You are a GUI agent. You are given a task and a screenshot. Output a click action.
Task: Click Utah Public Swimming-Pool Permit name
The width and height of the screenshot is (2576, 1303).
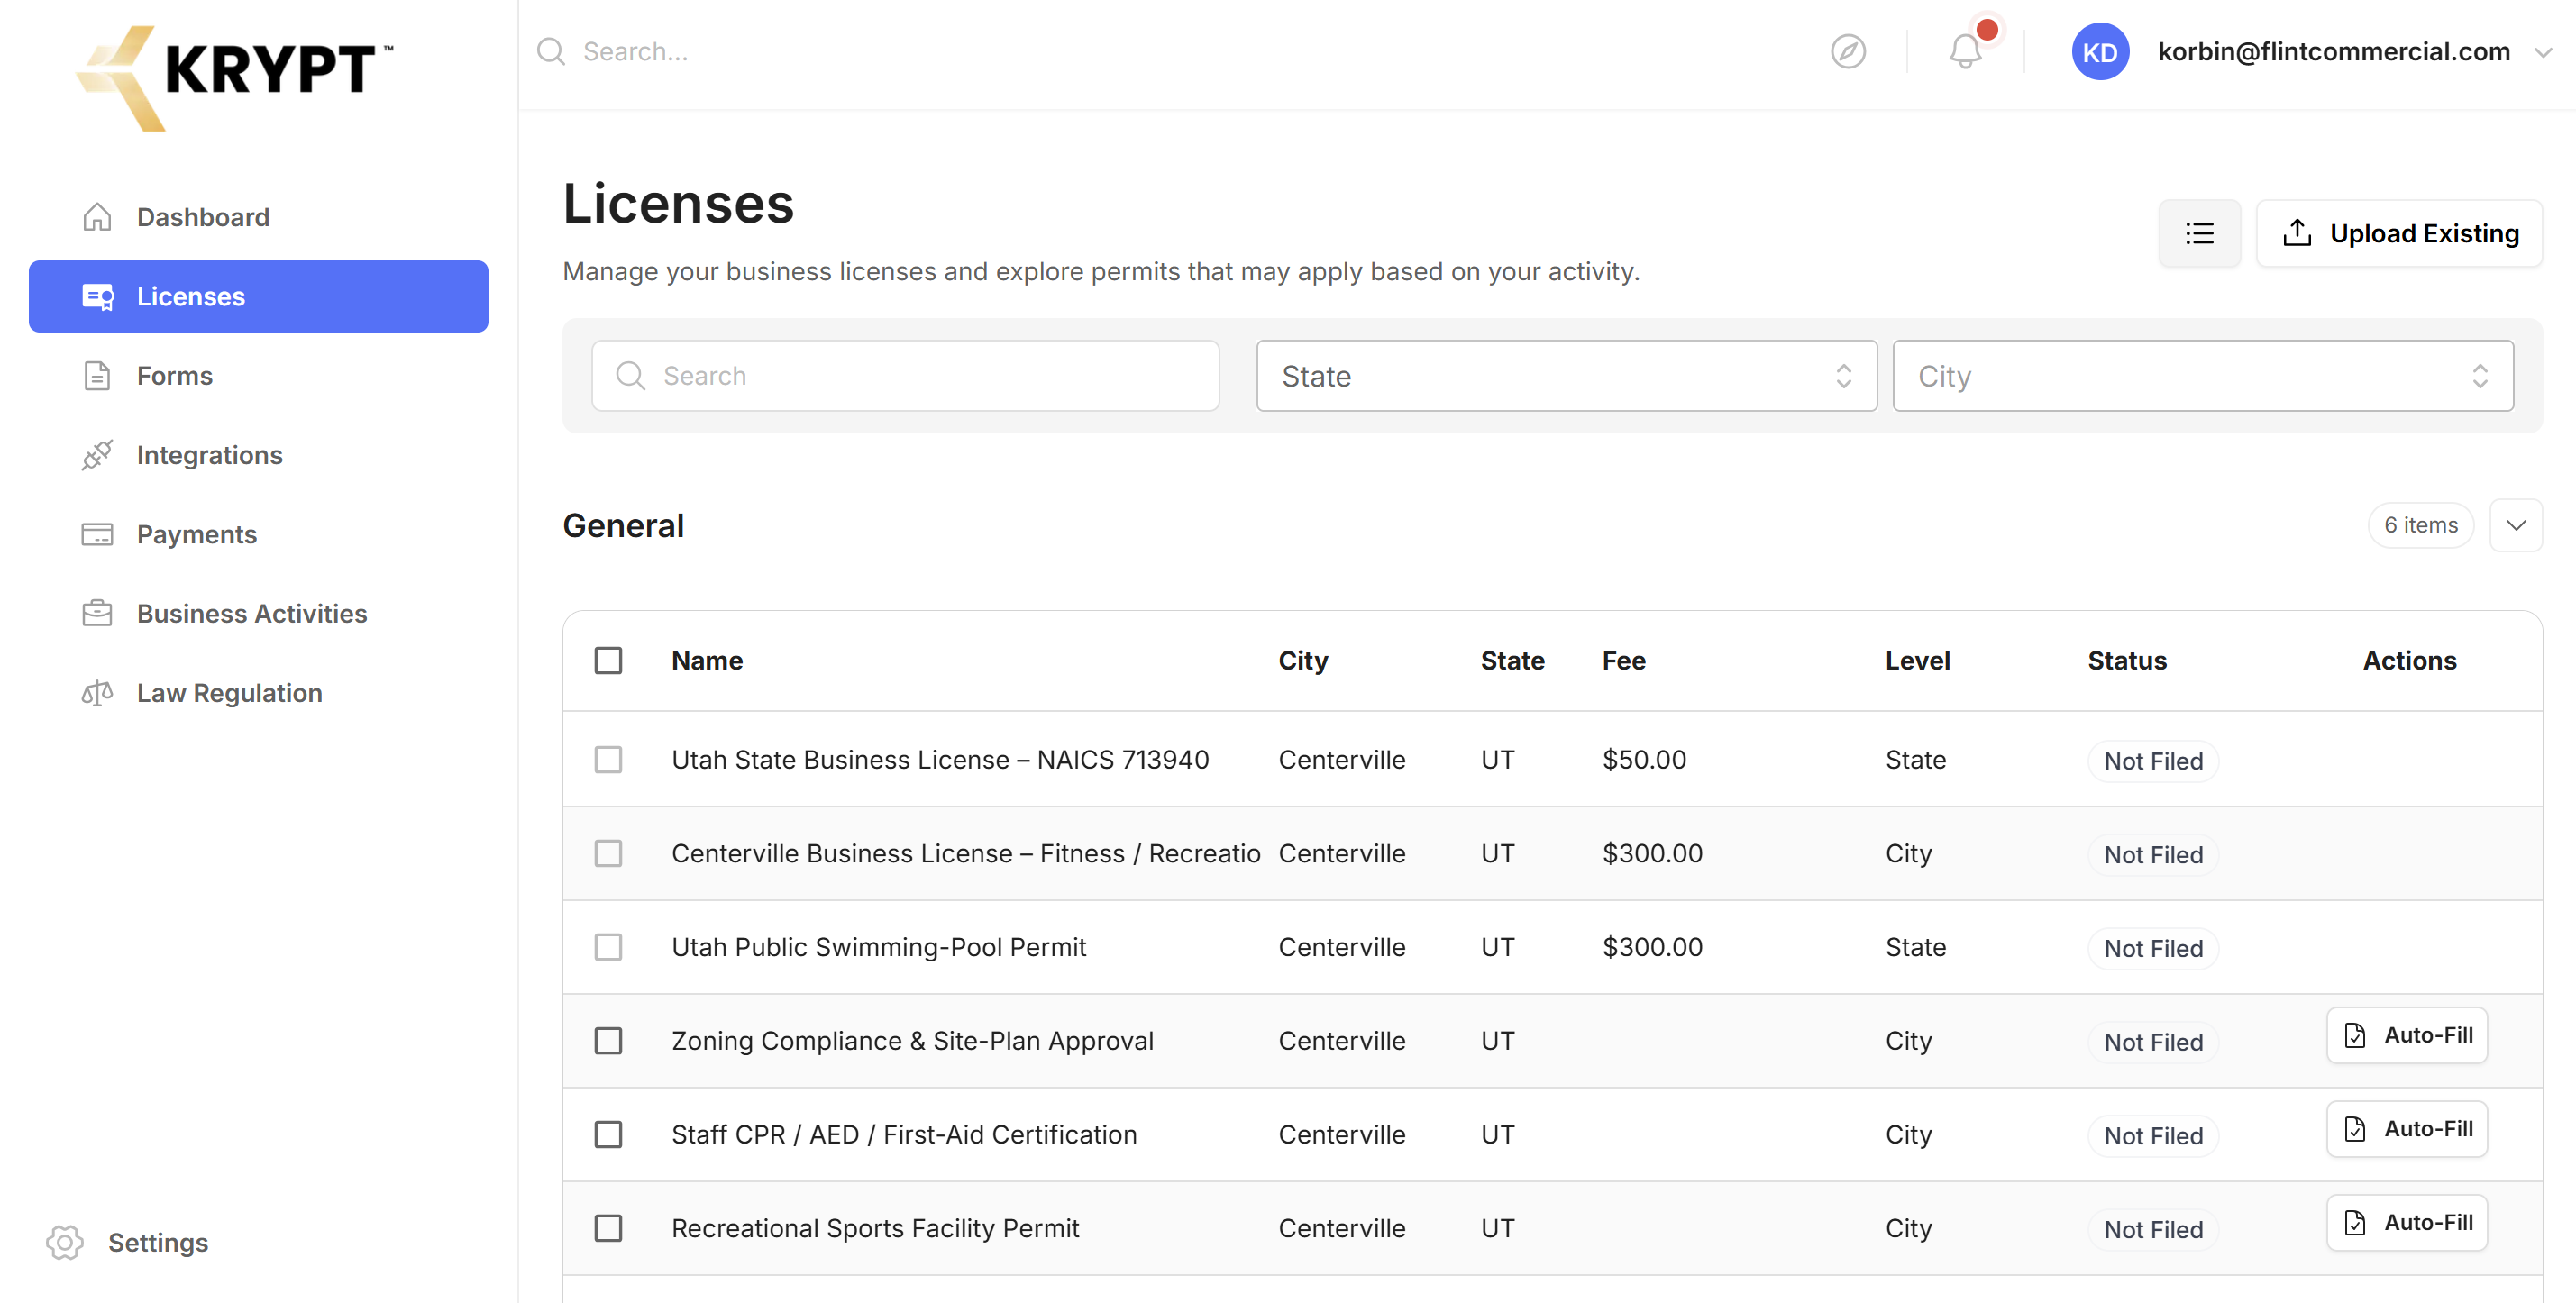pyautogui.click(x=878, y=947)
